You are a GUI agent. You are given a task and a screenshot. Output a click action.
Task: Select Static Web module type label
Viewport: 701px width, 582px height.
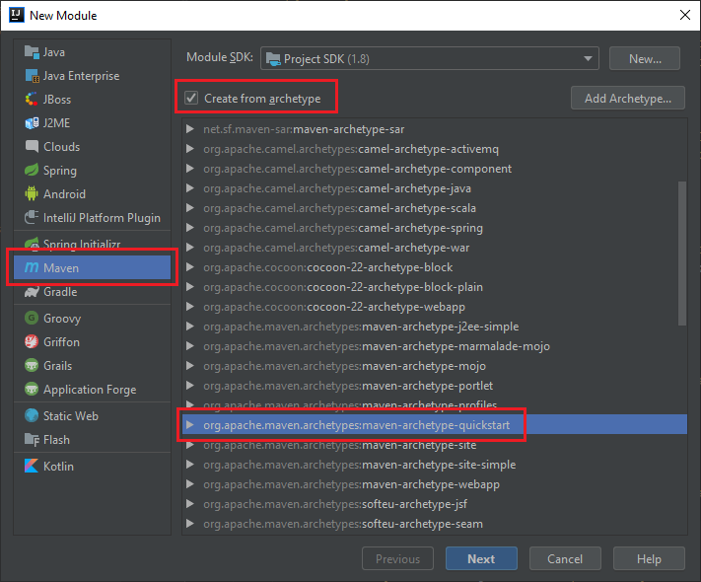click(x=71, y=416)
